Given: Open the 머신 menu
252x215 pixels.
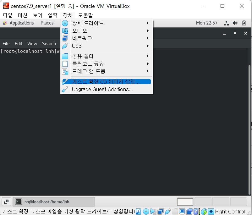Looking at the screenshot, I should point(23,15).
